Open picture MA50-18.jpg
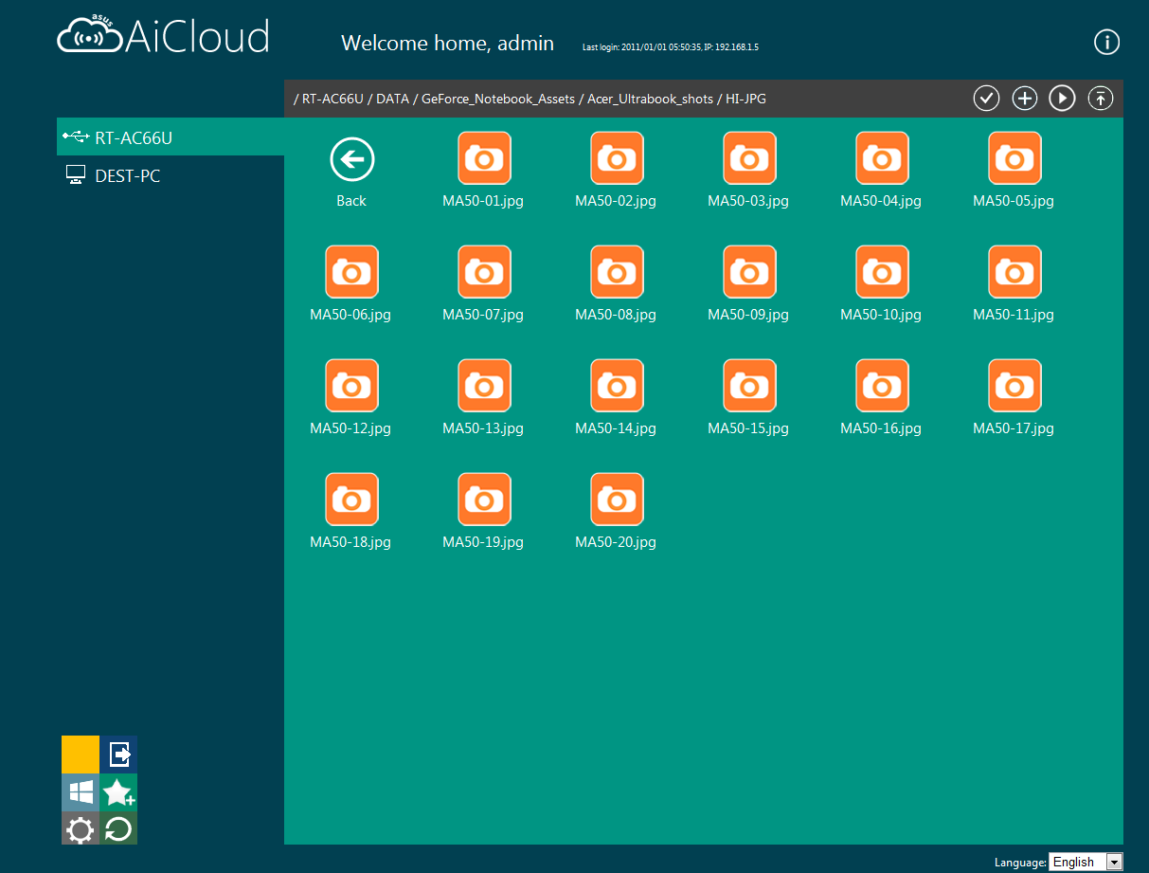 tap(351, 499)
